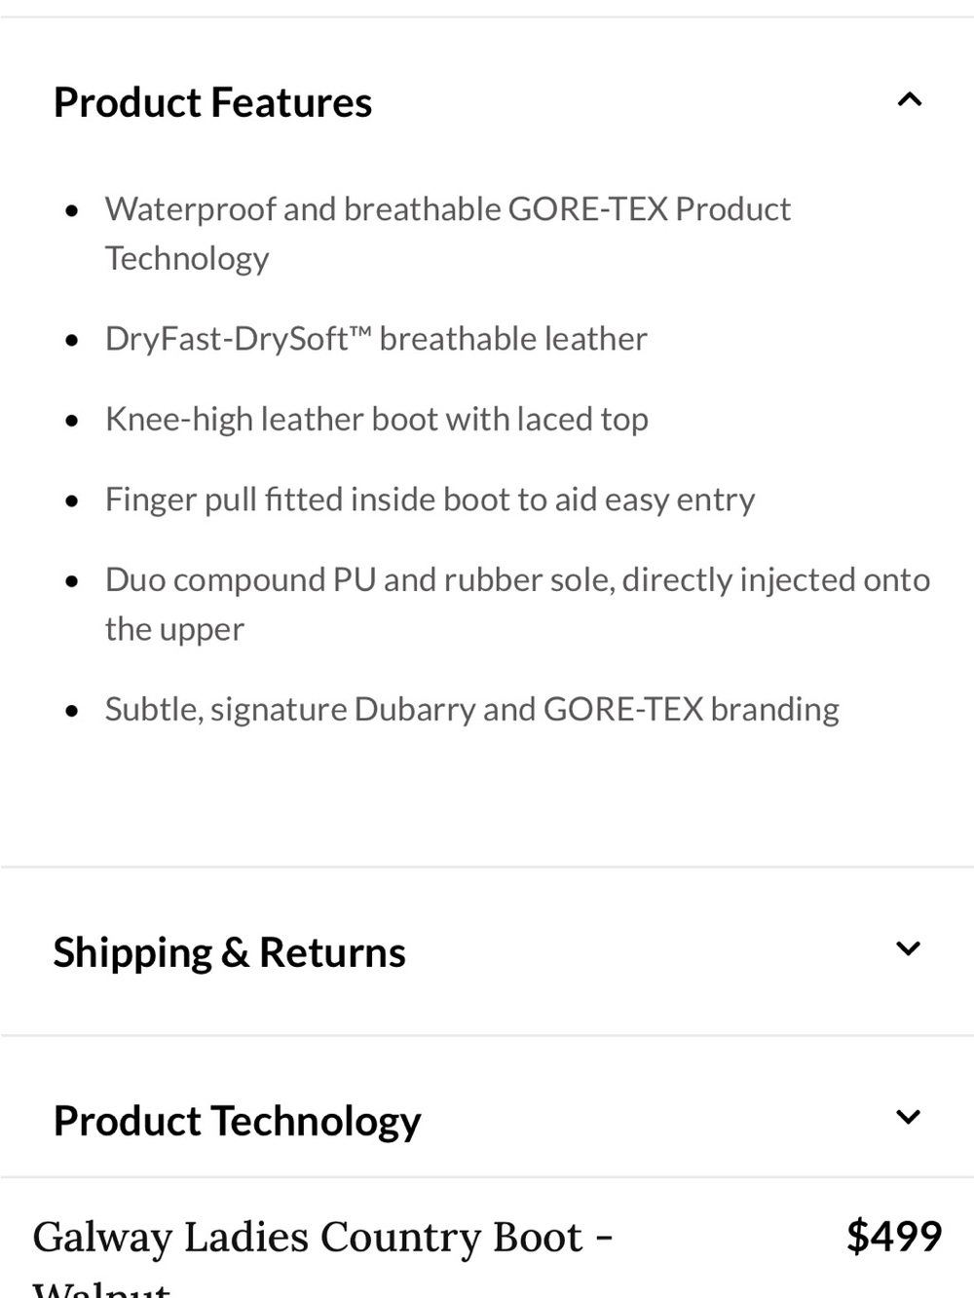Click the bullet beside Subtle, signature Dubarry
974x1298 pixels.
[71, 712]
